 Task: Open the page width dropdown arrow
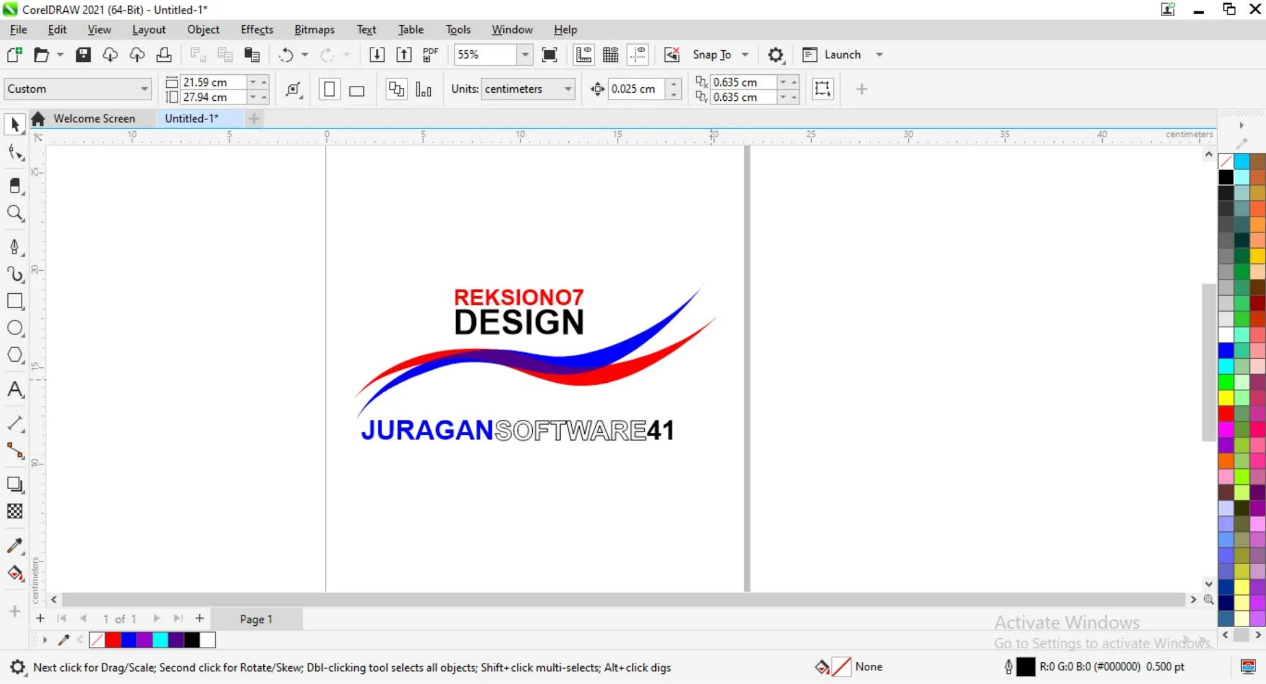253,82
